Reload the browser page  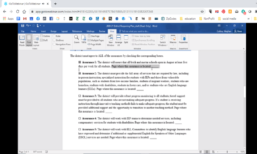point(17,11)
